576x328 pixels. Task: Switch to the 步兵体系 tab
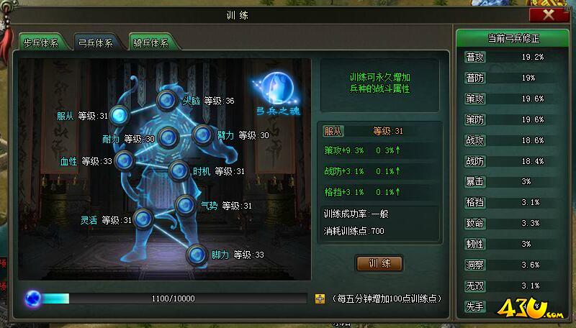point(41,43)
